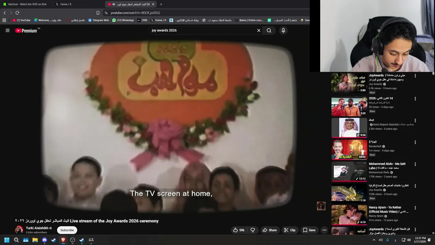Open the 55:23 BanderitaX video thumbnail
This screenshot has width=435, height=245.
click(349, 149)
